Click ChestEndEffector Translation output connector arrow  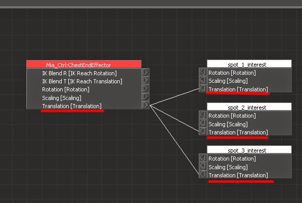145,105
